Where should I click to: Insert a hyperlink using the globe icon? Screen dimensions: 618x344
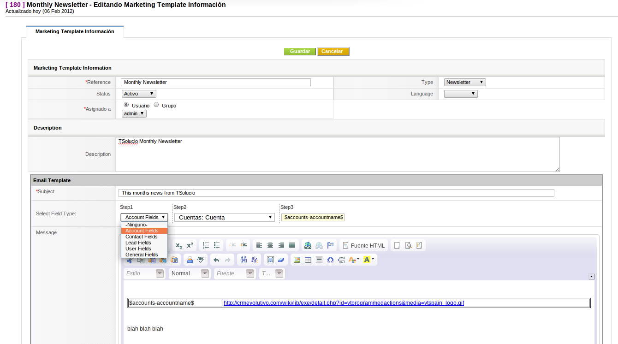pos(308,246)
